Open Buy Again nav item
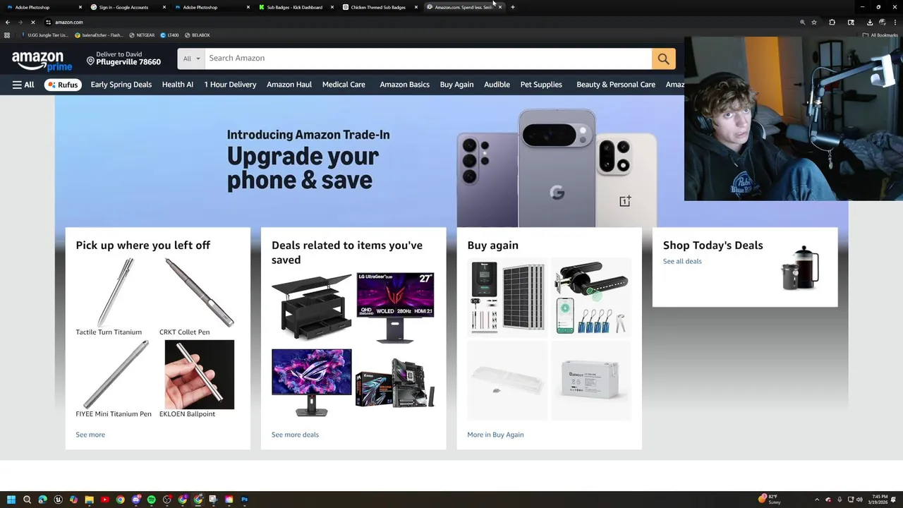This screenshot has width=903, height=508. (x=456, y=85)
